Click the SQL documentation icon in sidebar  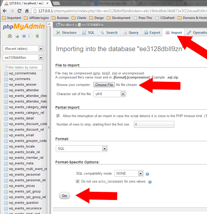click(30, 36)
